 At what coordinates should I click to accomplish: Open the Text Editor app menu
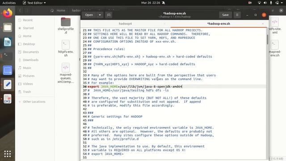click(34, 3)
